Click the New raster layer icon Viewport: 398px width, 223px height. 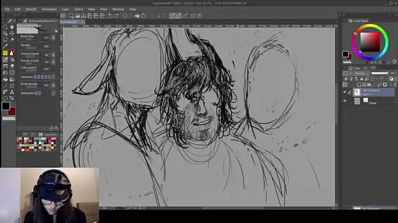point(359,85)
